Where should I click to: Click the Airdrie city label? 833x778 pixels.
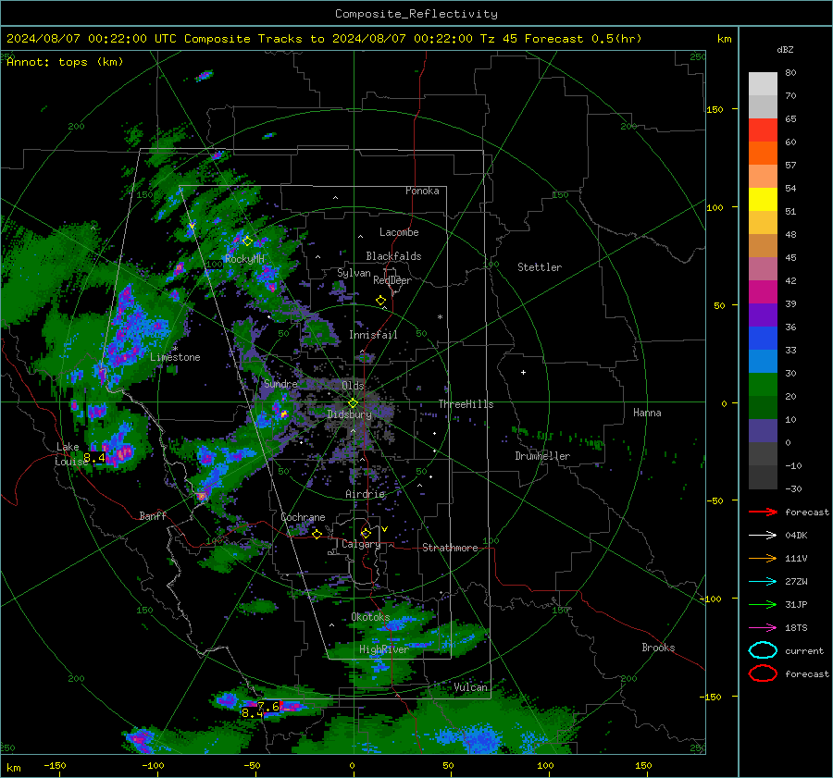tap(365, 494)
